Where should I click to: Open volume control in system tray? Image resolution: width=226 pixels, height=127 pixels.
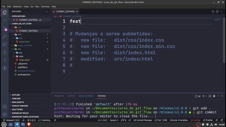coord(216,125)
